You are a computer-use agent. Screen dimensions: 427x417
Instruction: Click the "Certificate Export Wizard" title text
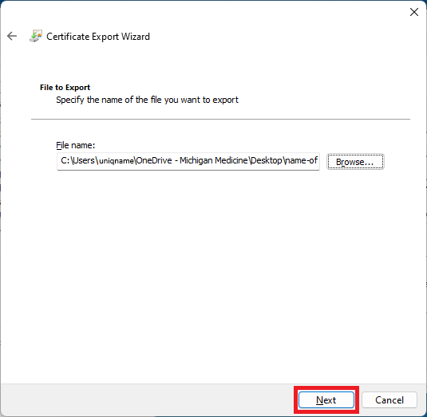point(98,37)
